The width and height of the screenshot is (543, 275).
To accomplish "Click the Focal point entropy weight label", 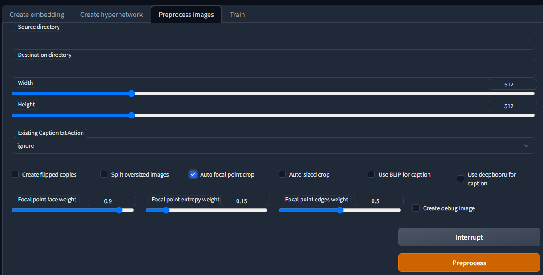I will pyautogui.click(x=185, y=200).
